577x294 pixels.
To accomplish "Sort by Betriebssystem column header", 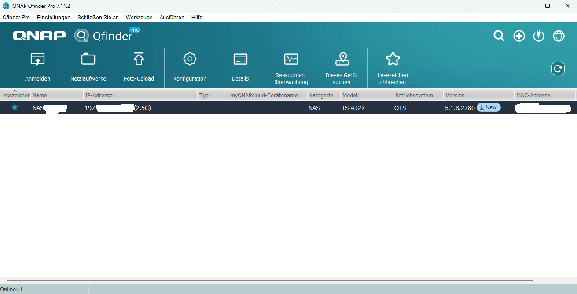I will [x=418, y=95].
